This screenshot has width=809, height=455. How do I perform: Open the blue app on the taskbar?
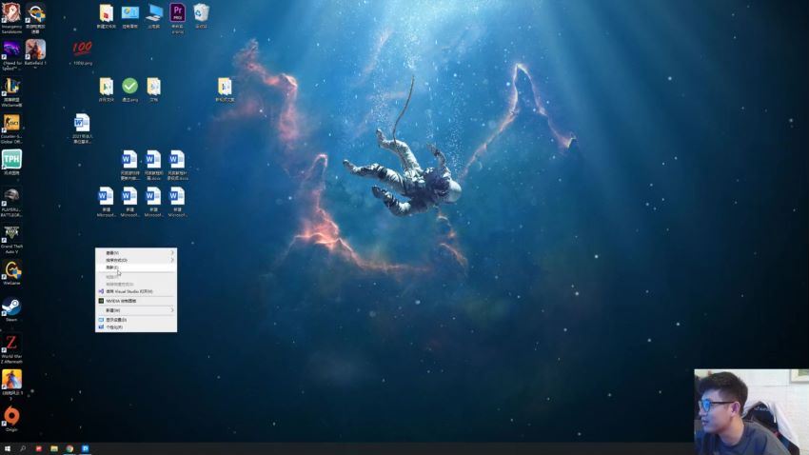click(85, 448)
